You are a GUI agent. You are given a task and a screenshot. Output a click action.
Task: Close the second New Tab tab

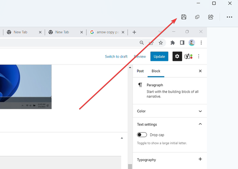click(x=81, y=32)
